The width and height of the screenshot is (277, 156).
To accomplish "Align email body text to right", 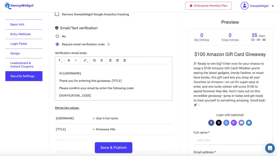I will 124,60.
